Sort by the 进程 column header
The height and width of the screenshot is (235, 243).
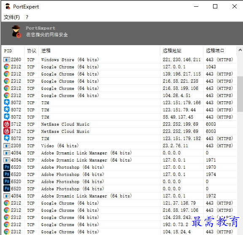(x=99, y=51)
